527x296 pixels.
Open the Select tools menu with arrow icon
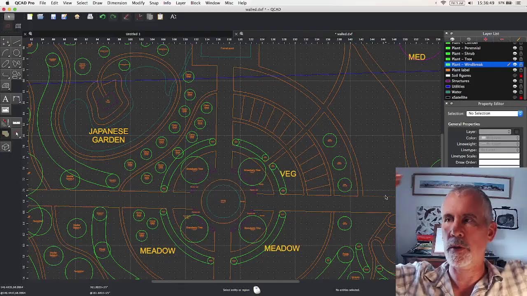[x=16, y=134]
